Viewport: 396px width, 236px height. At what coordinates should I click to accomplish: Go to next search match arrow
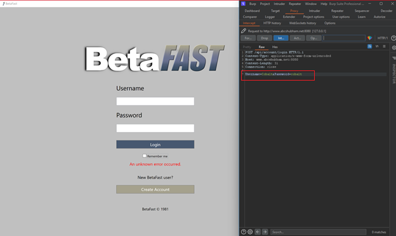pyautogui.click(x=265, y=232)
